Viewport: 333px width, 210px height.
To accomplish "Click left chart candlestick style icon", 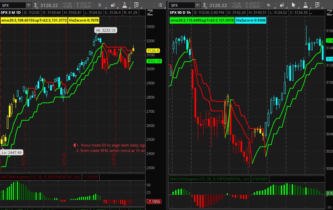I will tap(112, 5).
